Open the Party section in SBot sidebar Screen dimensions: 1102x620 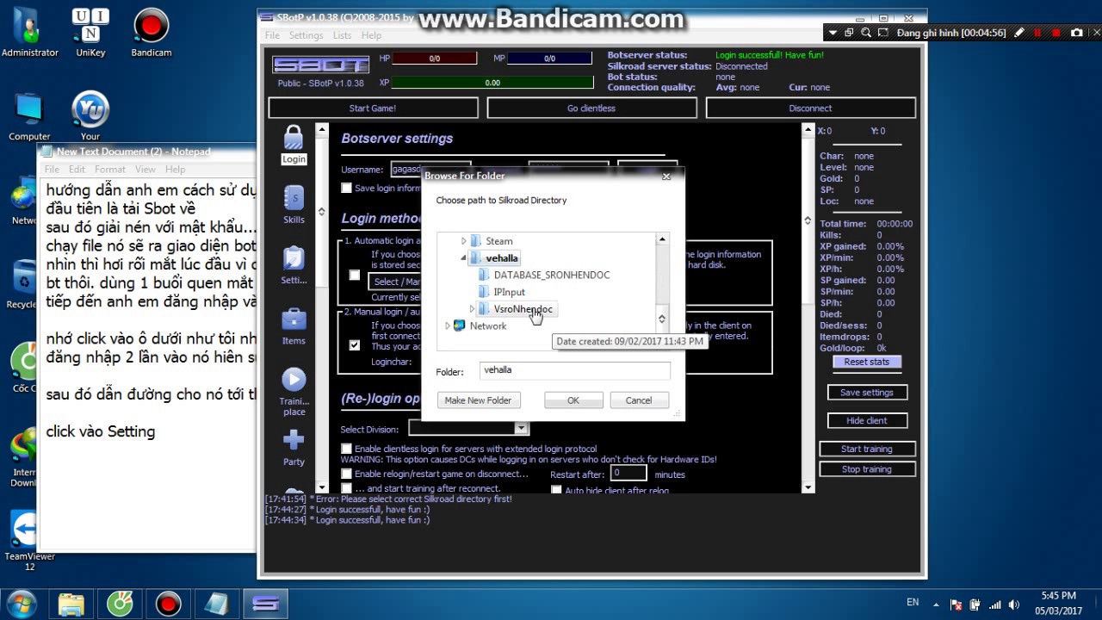294,448
